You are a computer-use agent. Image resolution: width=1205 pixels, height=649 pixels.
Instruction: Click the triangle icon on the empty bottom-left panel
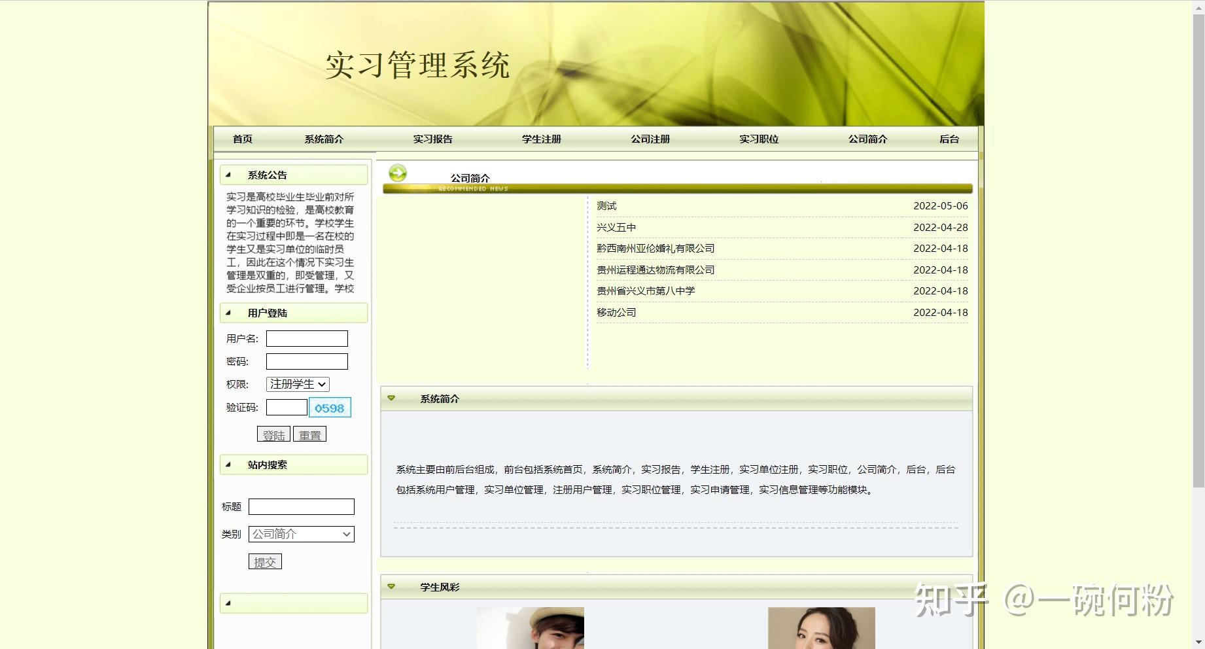click(x=228, y=604)
